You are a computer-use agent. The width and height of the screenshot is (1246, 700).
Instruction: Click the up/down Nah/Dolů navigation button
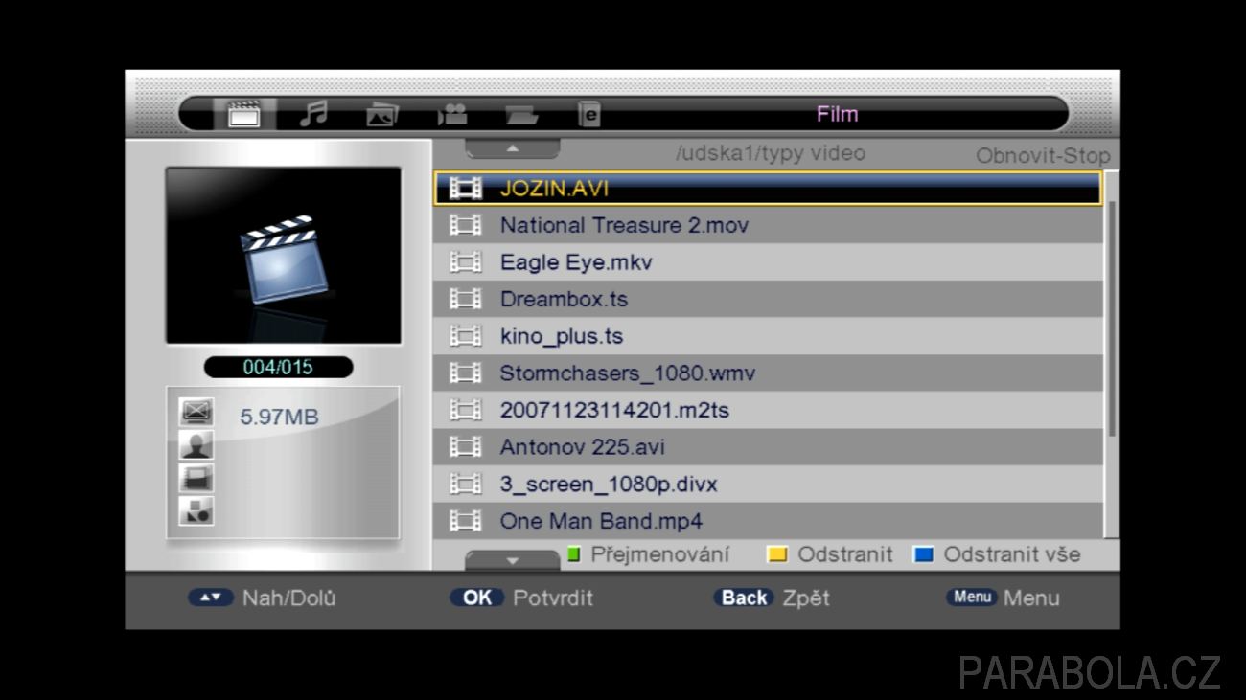262,598
